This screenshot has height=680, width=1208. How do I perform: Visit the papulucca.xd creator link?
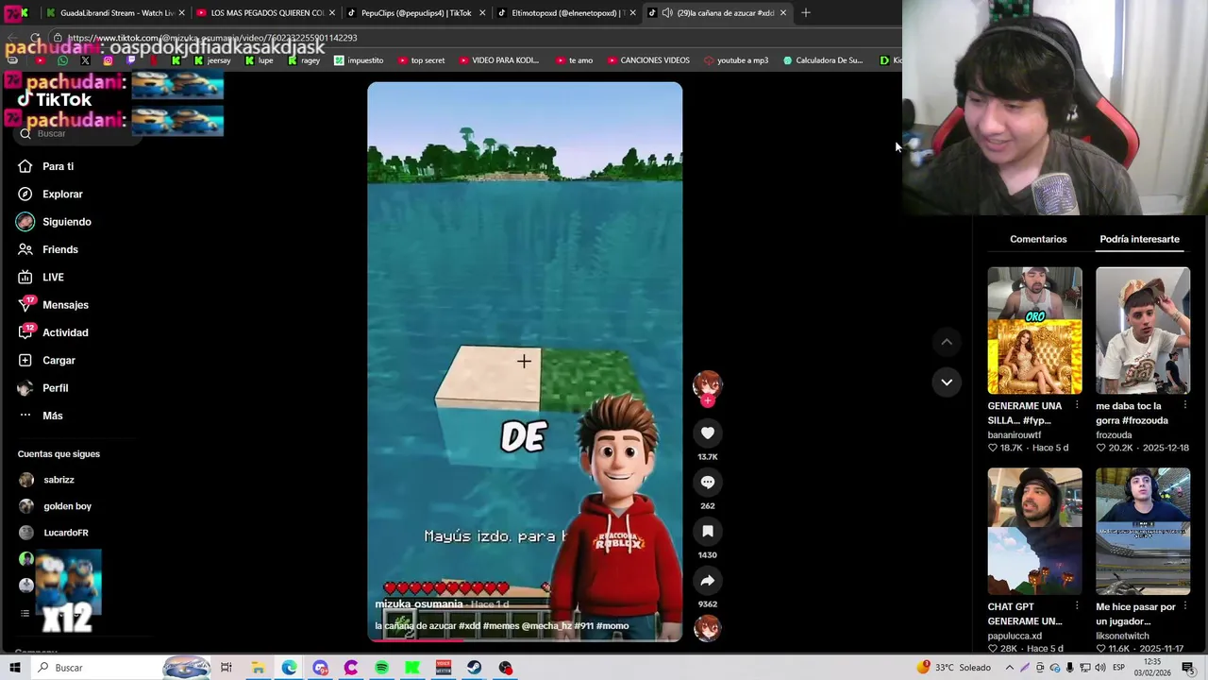tap(1015, 636)
